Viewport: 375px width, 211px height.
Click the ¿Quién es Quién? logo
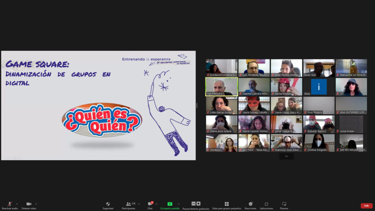(x=102, y=121)
